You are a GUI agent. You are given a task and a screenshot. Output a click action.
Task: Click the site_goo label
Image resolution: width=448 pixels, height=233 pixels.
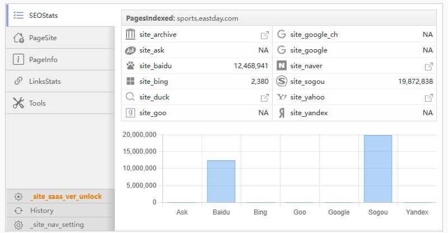[153, 113]
